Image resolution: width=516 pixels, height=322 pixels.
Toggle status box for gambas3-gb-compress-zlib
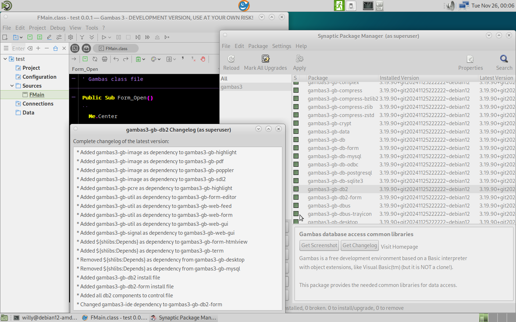coord(296,107)
